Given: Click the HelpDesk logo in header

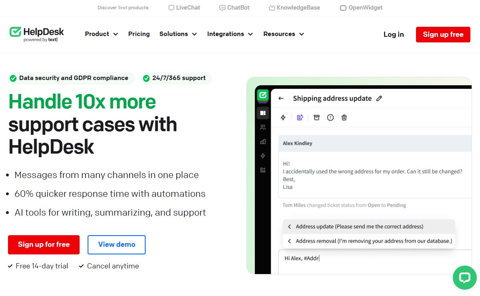Looking at the screenshot, I should [37, 34].
